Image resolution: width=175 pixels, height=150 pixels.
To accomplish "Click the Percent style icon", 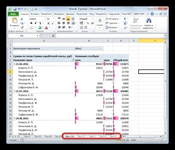I will [88, 23].
